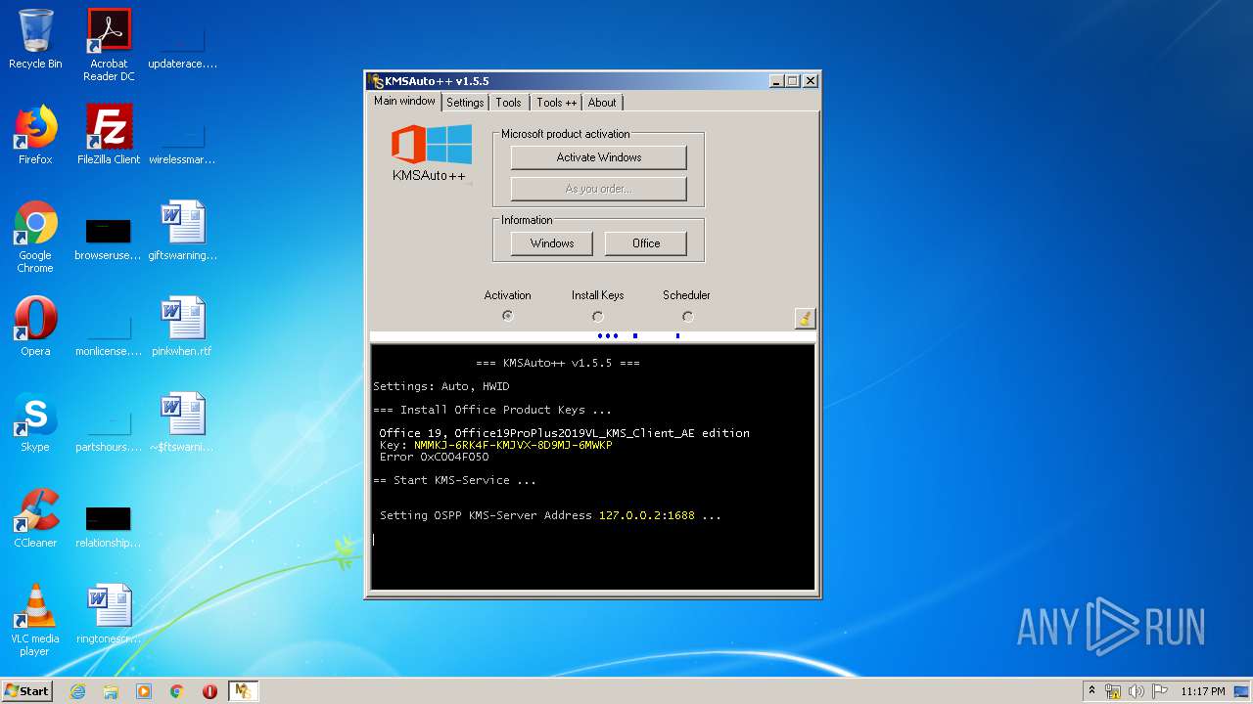Launch Opera from the desktop
The image size is (1253, 704).
pyautogui.click(x=35, y=327)
